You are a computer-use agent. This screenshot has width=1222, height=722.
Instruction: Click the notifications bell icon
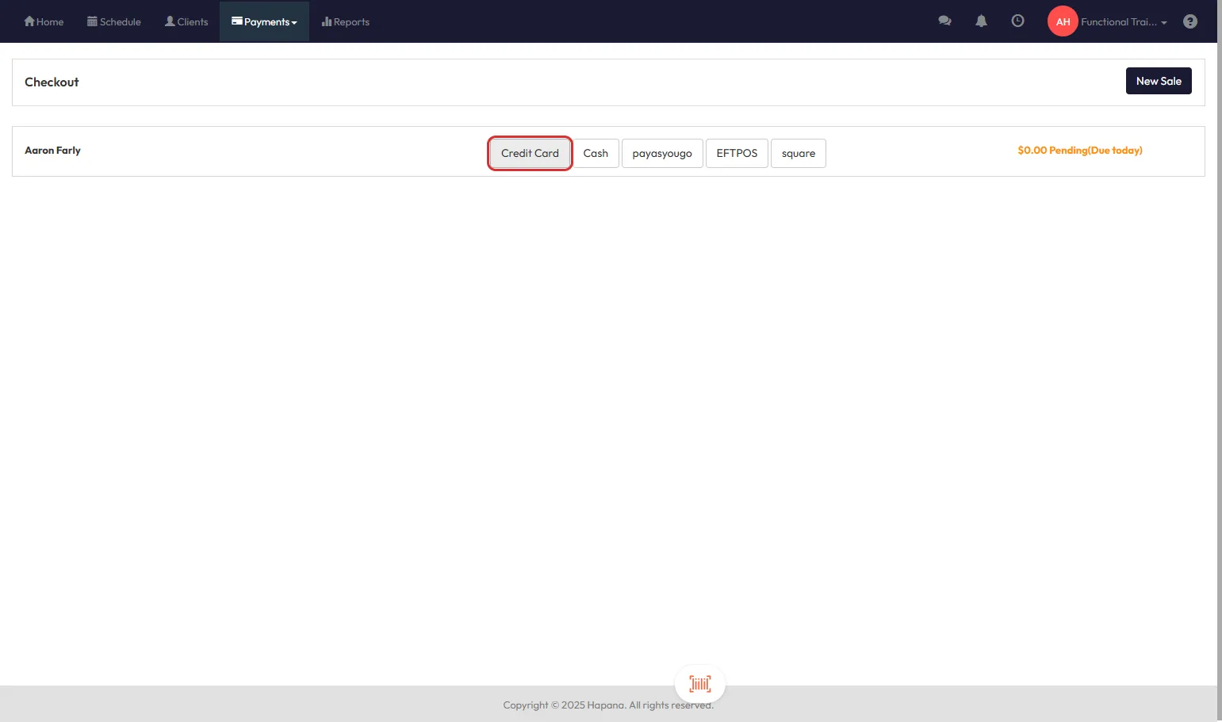coord(981,21)
